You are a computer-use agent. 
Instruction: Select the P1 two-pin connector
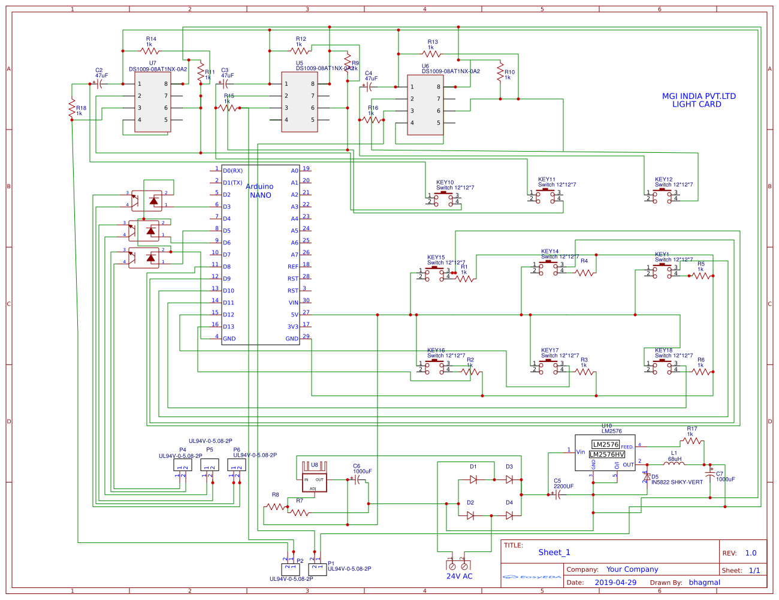pos(318,569)
